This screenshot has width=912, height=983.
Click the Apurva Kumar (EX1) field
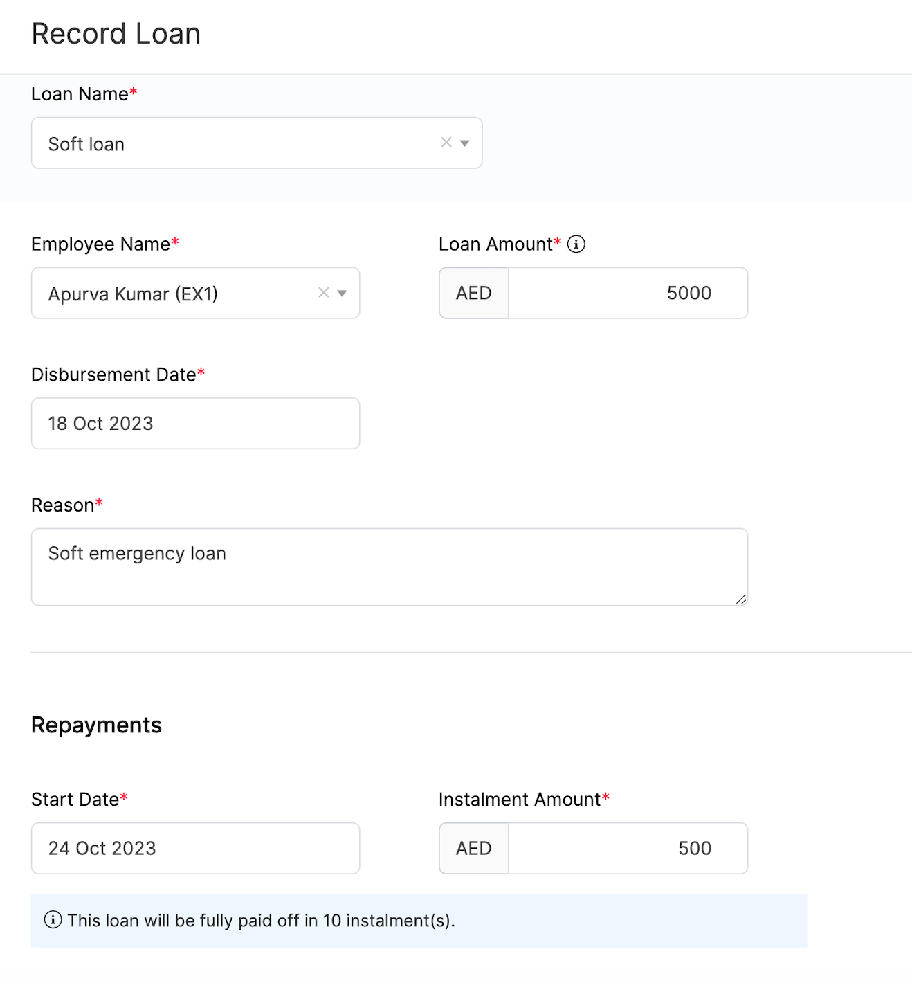pos(133,294)
